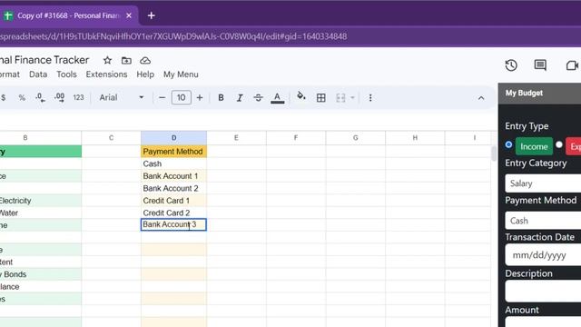Viewport: 581px width, 327px height.
Task: Select the Bank Account 1 cell
Action: (173, 175)
